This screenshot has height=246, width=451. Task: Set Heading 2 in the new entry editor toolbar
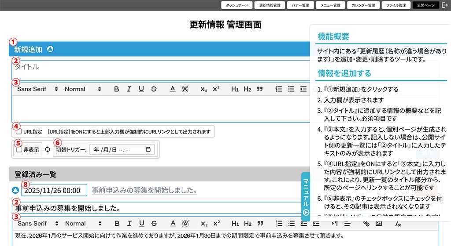[248, 89]
